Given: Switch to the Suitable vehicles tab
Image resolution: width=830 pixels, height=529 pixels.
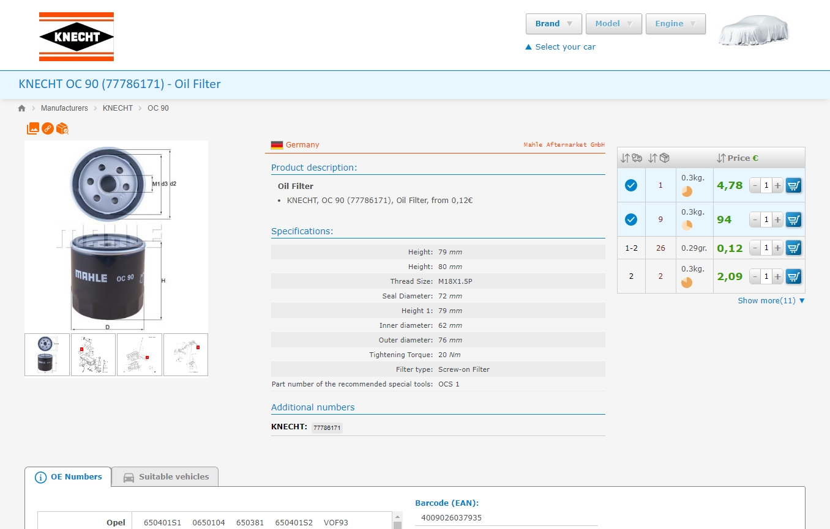Looking at the screenshot, I should 166,477.
